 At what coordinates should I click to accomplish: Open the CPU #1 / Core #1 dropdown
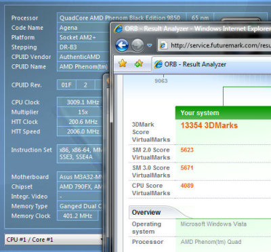pos(54,240)
